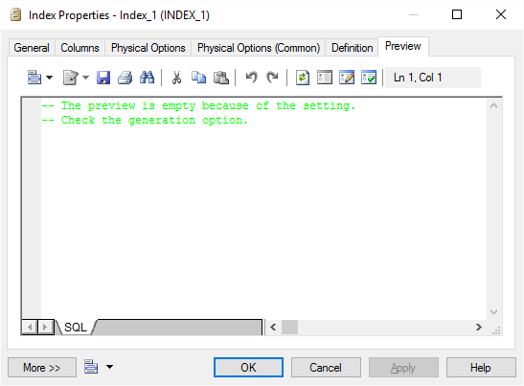Close the Index Properties dialog
This screenshot has width=524, height=386.
click(501, 14)
